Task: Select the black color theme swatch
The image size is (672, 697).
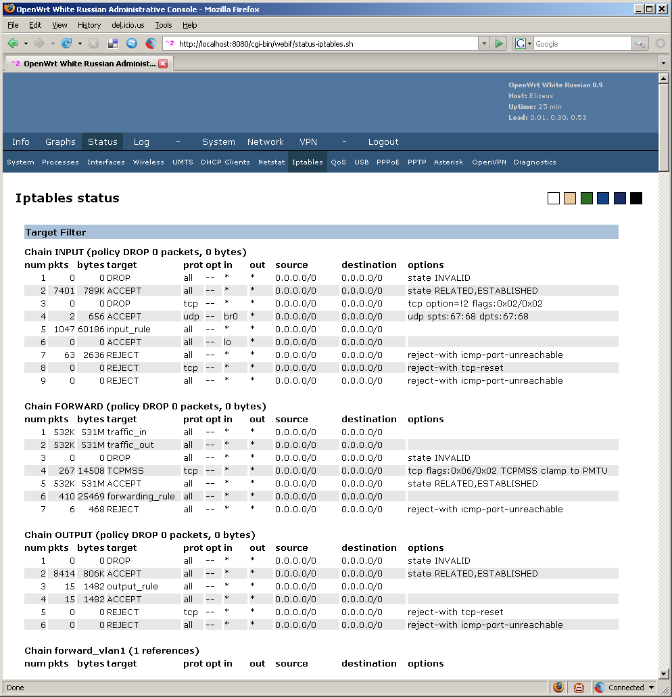Action: coord(636,198)
